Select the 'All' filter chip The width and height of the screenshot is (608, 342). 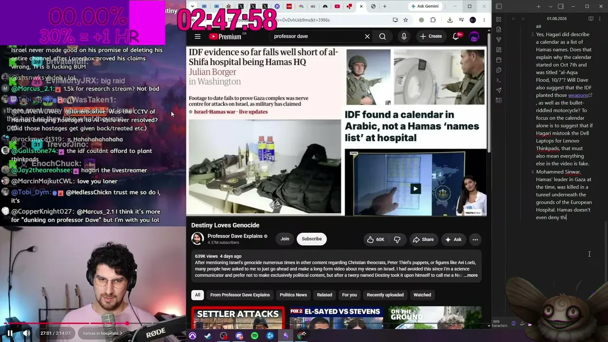[198, 295]
